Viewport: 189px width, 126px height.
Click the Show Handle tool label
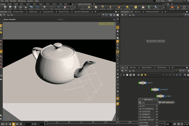tap(9, 20)
